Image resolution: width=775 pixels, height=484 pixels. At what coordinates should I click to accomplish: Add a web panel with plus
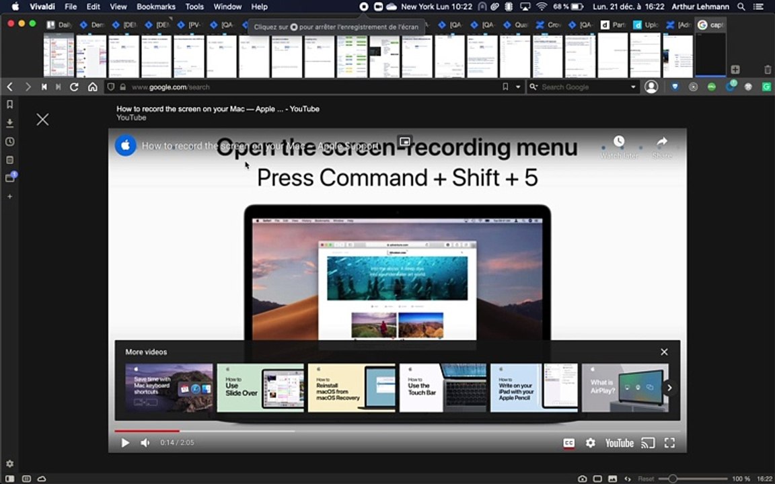[10, 196]
